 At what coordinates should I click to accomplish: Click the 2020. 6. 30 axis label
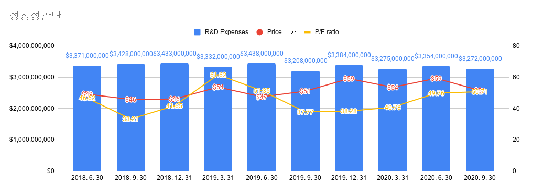click(437, 178)
